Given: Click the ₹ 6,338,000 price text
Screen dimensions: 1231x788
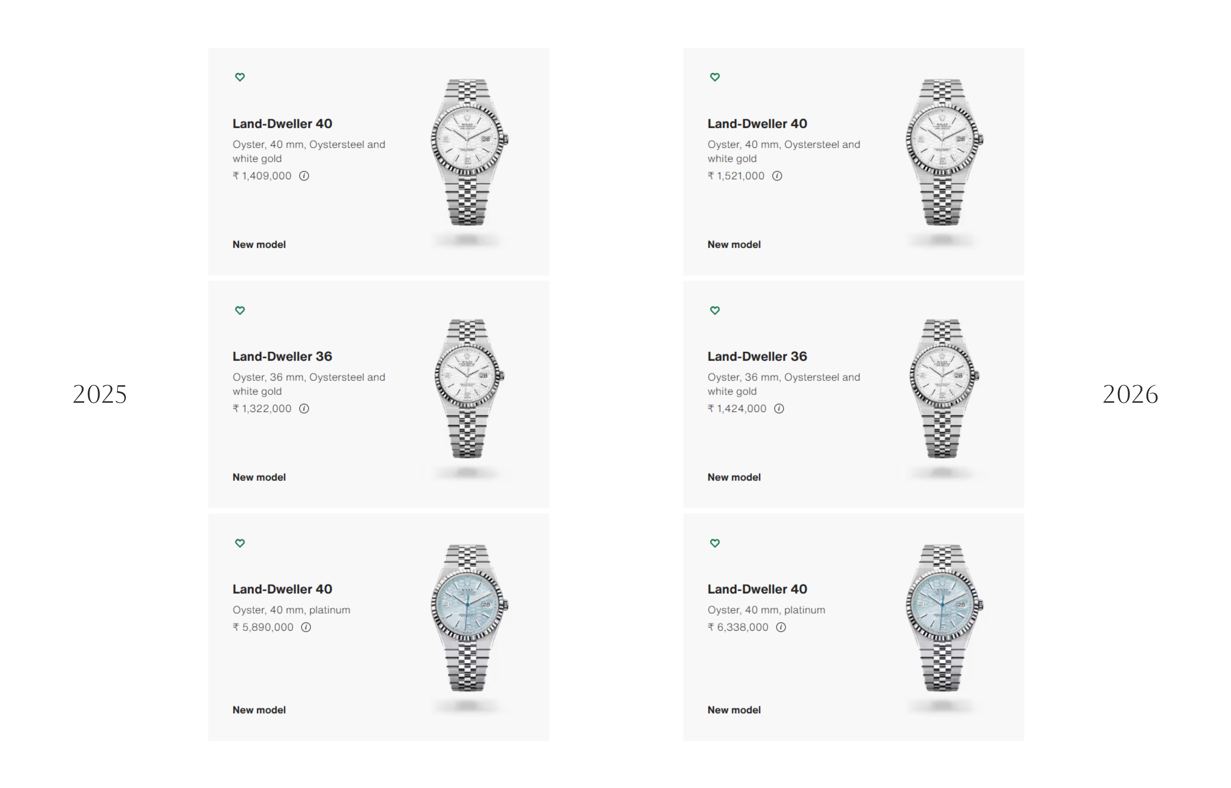Looking at the screenshot, I should tap(738, 627).
